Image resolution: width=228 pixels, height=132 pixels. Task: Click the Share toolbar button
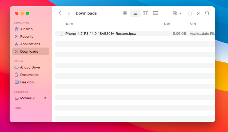(190, 13)
